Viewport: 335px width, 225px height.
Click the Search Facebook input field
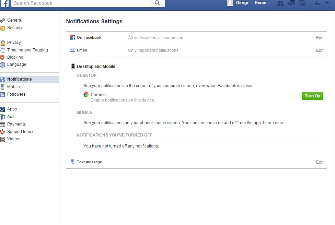pyautogui.click(x=81, y=3)
